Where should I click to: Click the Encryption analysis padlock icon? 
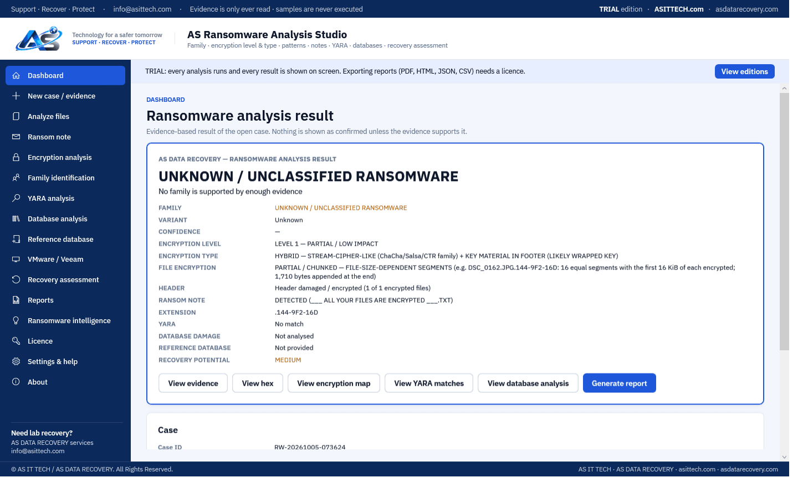tap(16, 158)
